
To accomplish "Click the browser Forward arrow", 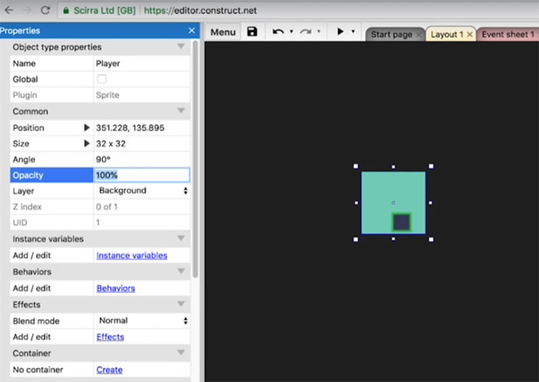I will pyautogui.click(x=27, y=11).
